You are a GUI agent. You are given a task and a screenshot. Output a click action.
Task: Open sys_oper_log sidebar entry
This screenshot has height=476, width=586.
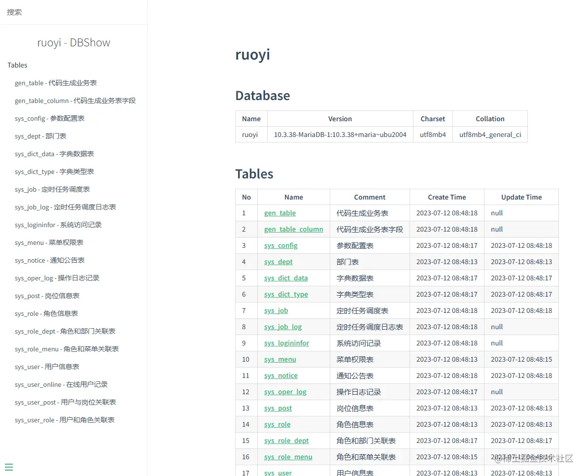tap(57, 278)
